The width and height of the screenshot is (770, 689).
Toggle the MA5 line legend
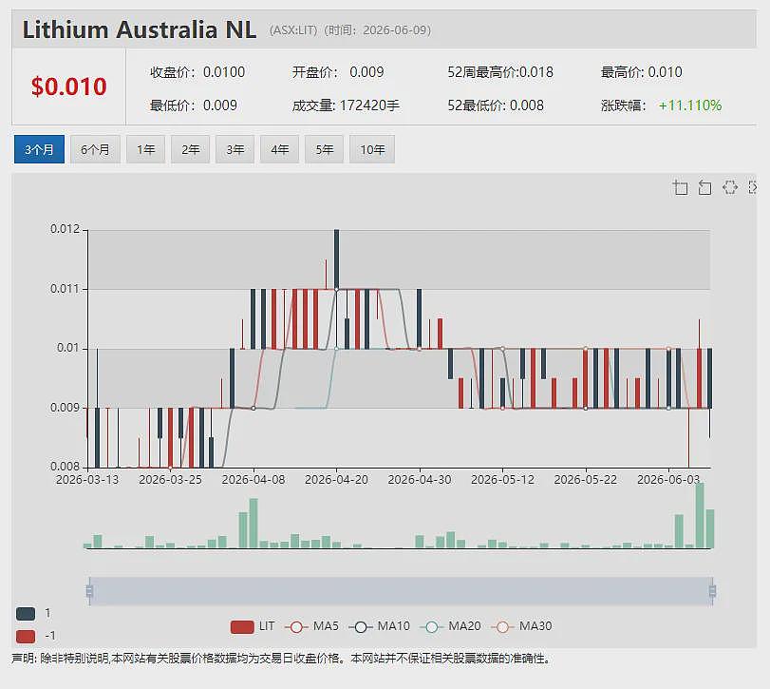click(311, 626)
